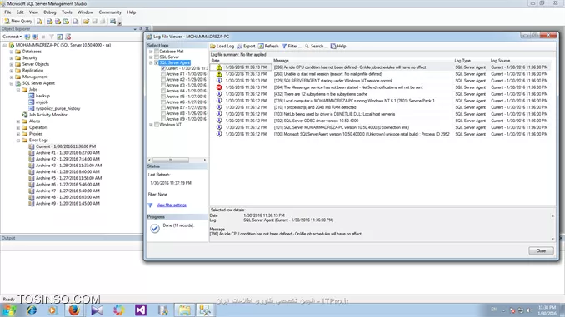Open Visual Studio from the taskbar
This screenshot has height=317, width=565.
[141, 310]
